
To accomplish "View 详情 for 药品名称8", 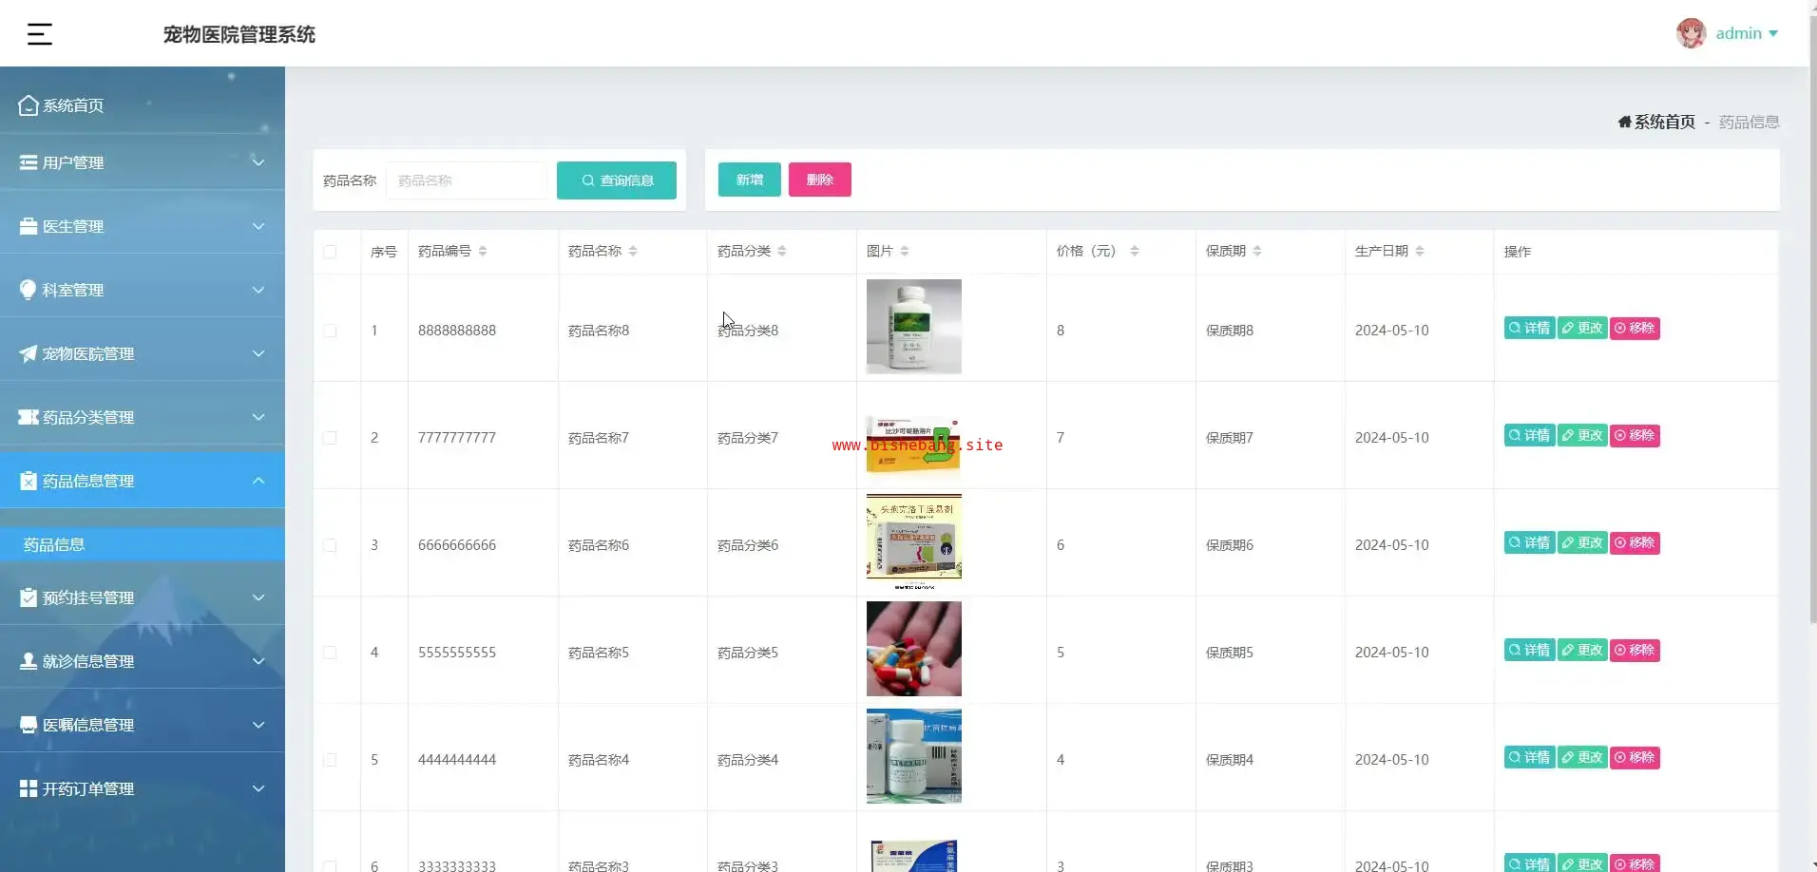I will click(x=1530, y=329).
